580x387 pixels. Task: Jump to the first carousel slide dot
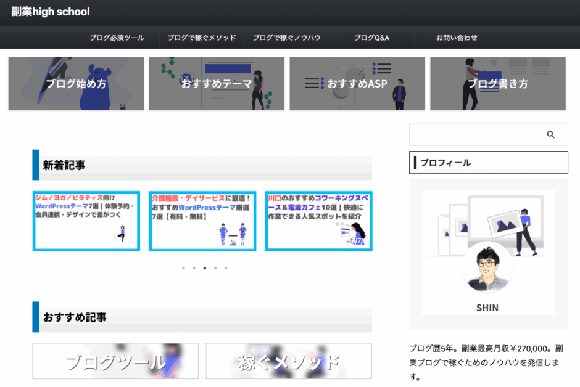coord(183,268)
